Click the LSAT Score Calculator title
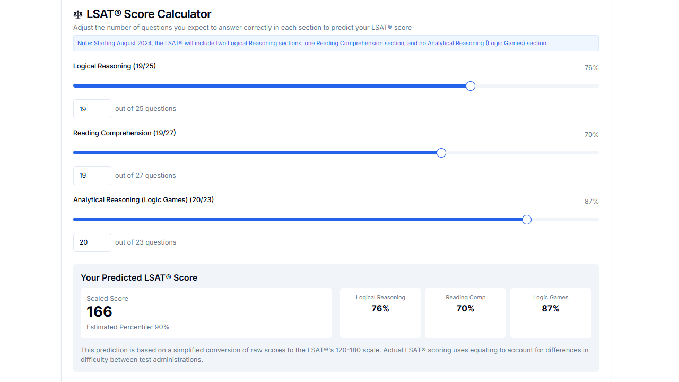Screen dimensions: 679x382 (149, 14)
